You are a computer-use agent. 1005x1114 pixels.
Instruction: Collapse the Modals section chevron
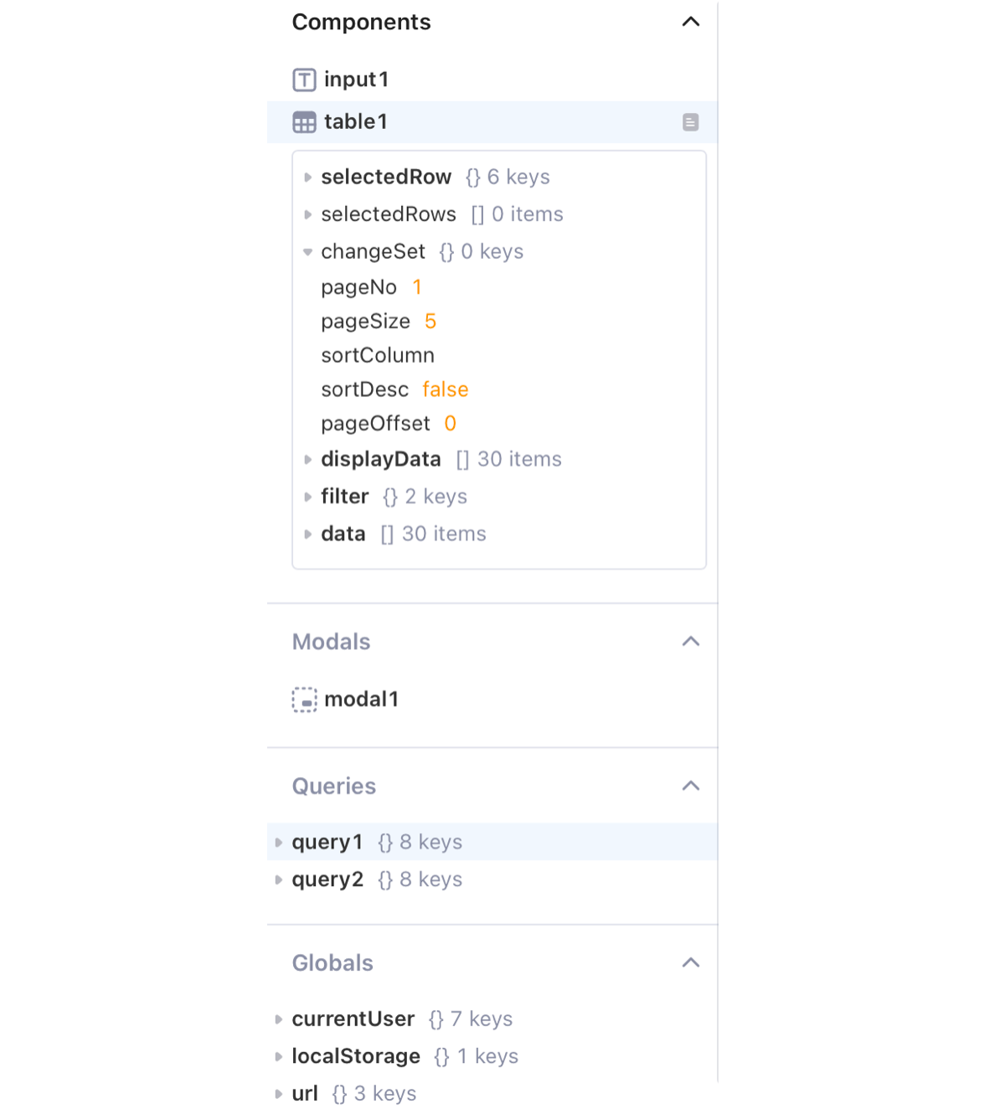click(690, 642)
